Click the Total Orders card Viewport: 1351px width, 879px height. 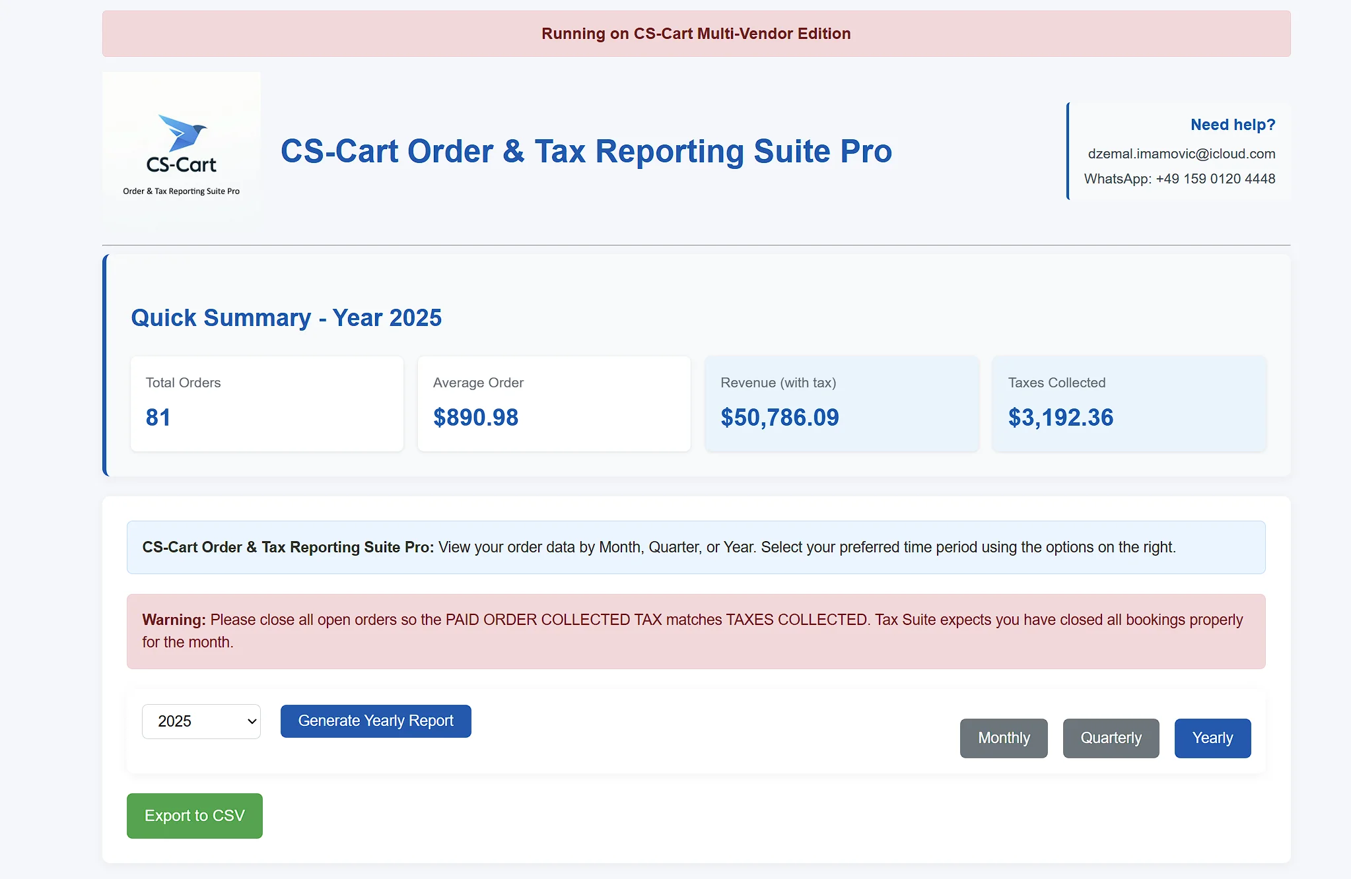pyautogui.click(x=267, y=403)
